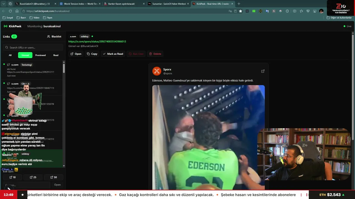Viewport: 355px width, 199px height.
Task: Mark the selected link as read
Action: tap(113, 54)
